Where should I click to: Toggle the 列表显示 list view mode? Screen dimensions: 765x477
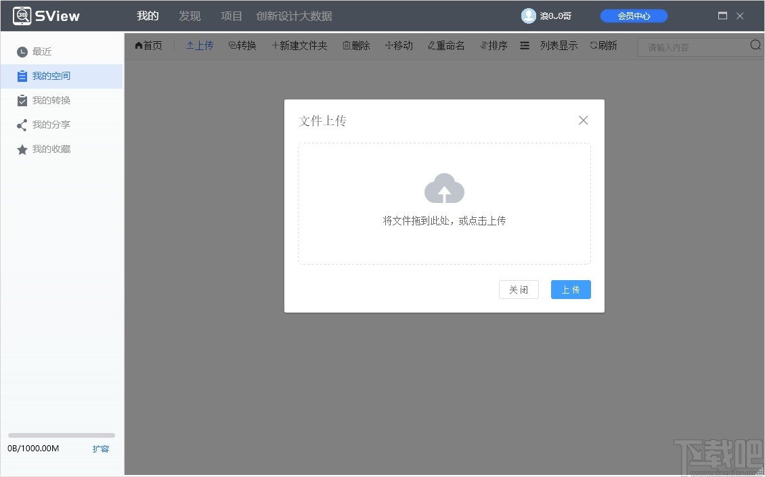coord(559,45)
